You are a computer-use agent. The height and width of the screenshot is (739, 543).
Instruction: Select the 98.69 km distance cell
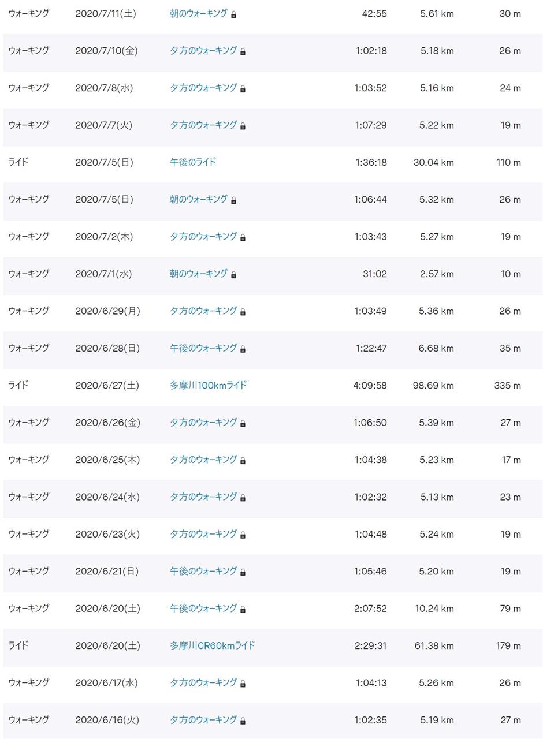[433, 386]
